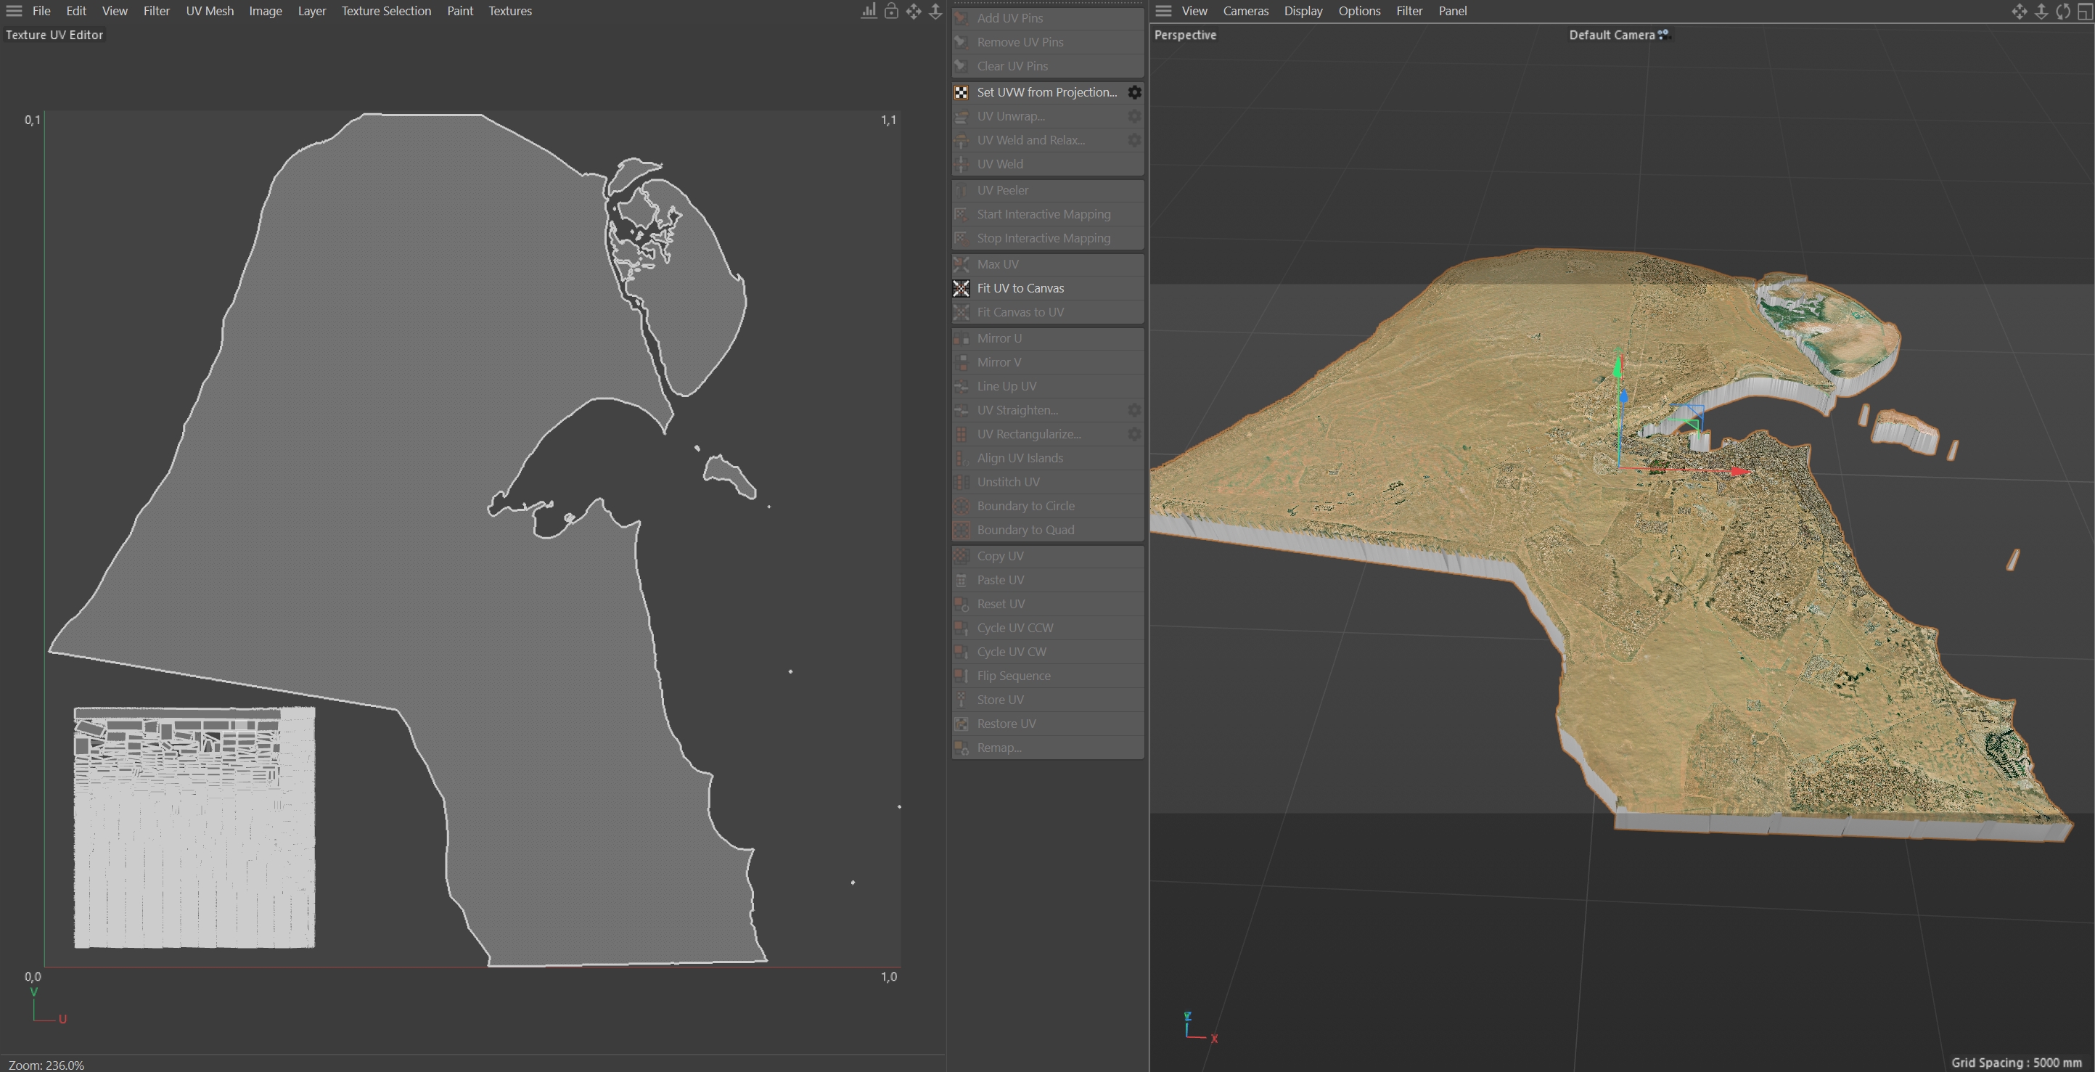Click the small gridded UV island thumbnail

194,827
